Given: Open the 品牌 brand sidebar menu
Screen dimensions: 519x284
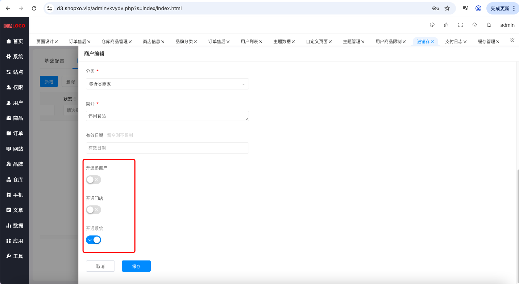Looking at the screenshot, I should pyautogui.click(x=14, y=164).
